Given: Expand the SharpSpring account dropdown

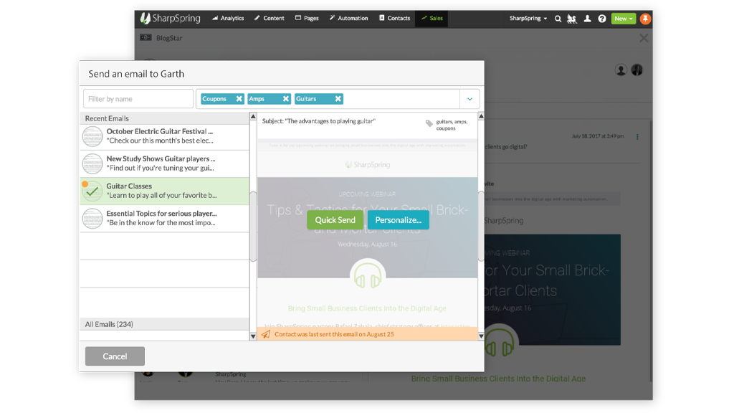Looking at the screenshot, I should pos(528,18).
